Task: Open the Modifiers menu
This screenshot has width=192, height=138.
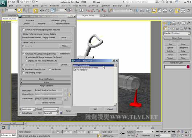Action: [54, 6]
